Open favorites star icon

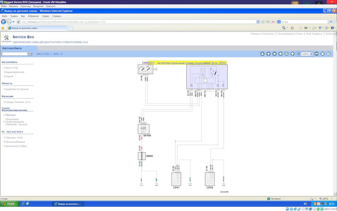coord(2,28)
